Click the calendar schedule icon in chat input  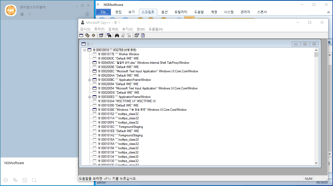(25, 180)
